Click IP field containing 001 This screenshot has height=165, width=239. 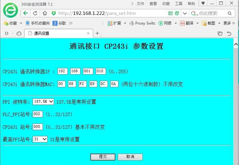click(x=88, y=71)
